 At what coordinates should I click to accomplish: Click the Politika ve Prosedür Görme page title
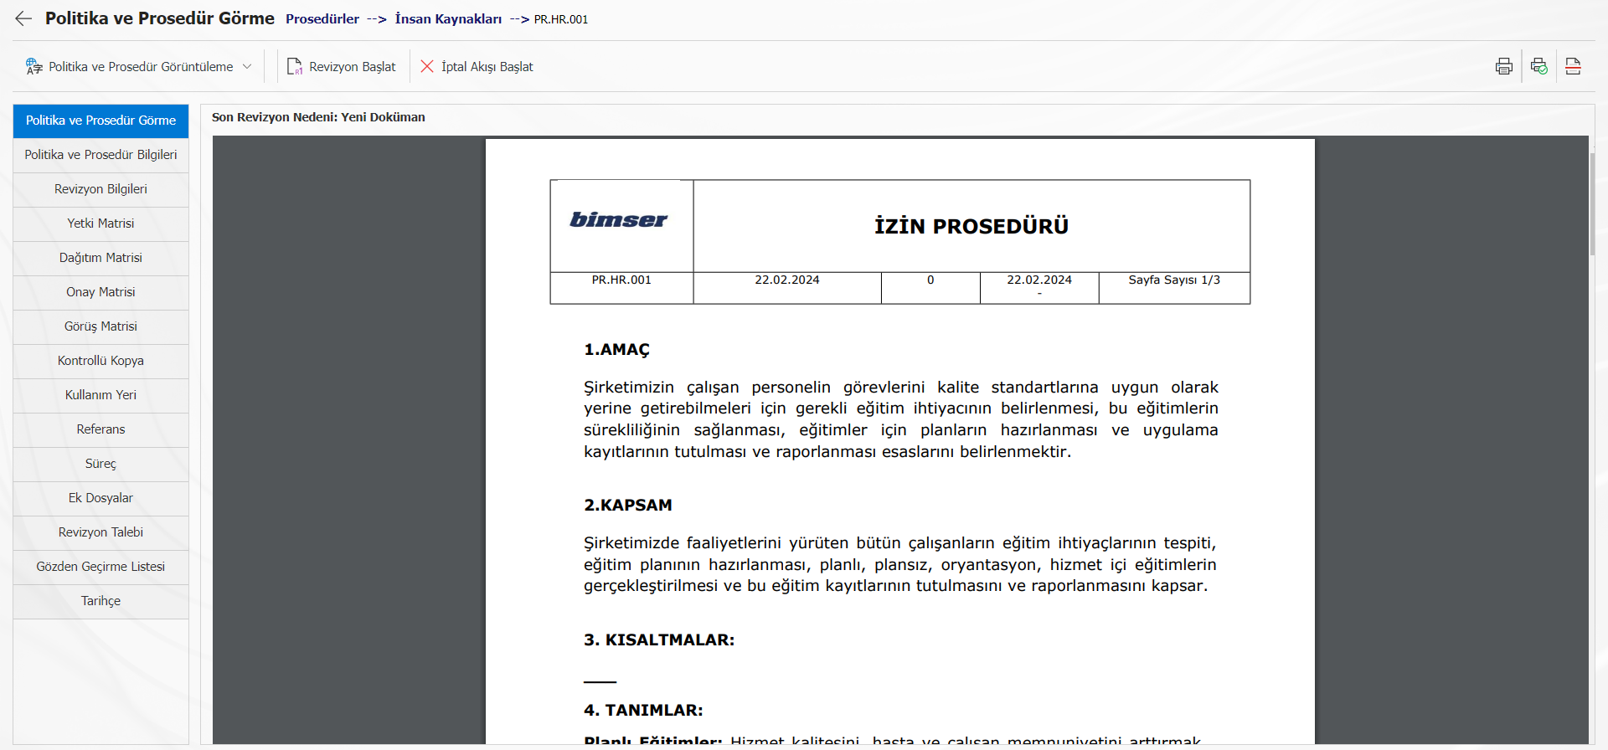click(x=160, y=18)
